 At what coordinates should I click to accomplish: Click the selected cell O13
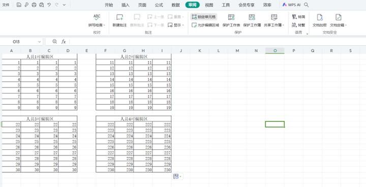pyautogui.click(x=274, y=124)
